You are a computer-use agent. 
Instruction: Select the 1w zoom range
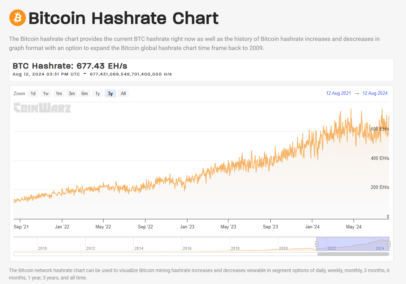[46, 93]
